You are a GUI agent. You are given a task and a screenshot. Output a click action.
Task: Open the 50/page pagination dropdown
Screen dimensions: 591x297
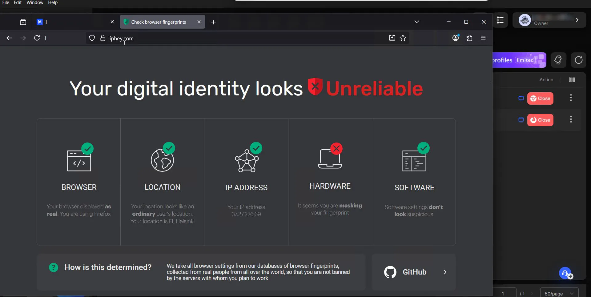[x=559, y=294]
